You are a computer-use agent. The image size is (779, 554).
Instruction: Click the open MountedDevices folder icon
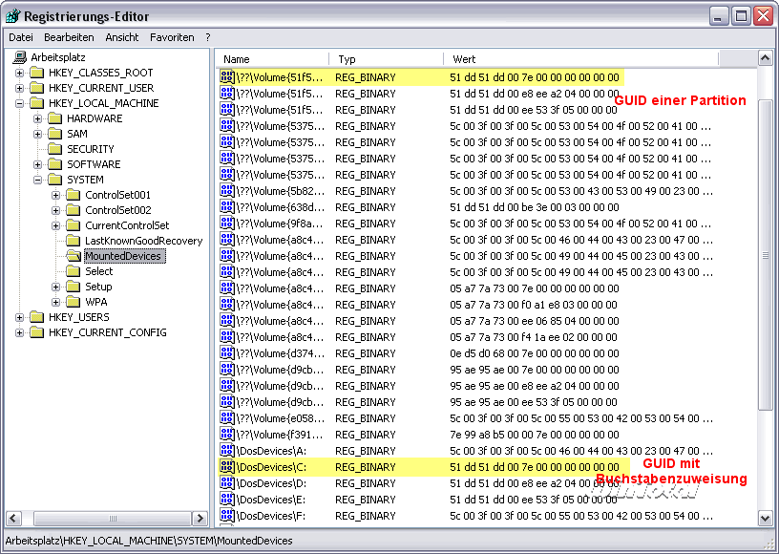pyautogui.click(x=74, y=256)
